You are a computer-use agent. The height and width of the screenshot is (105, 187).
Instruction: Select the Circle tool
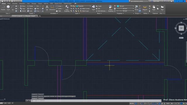(x=8, y=8)
